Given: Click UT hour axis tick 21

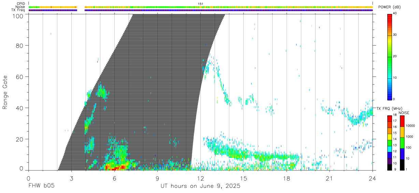Looking at the screenshot, I should (x=330, y=178).
